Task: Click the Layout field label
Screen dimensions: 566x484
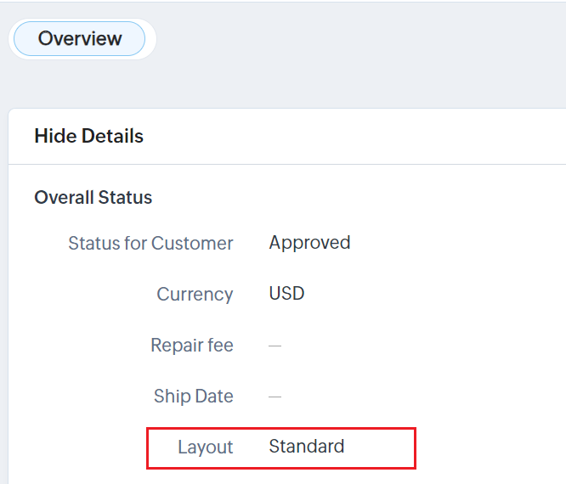Action: (x=205, y=447)
